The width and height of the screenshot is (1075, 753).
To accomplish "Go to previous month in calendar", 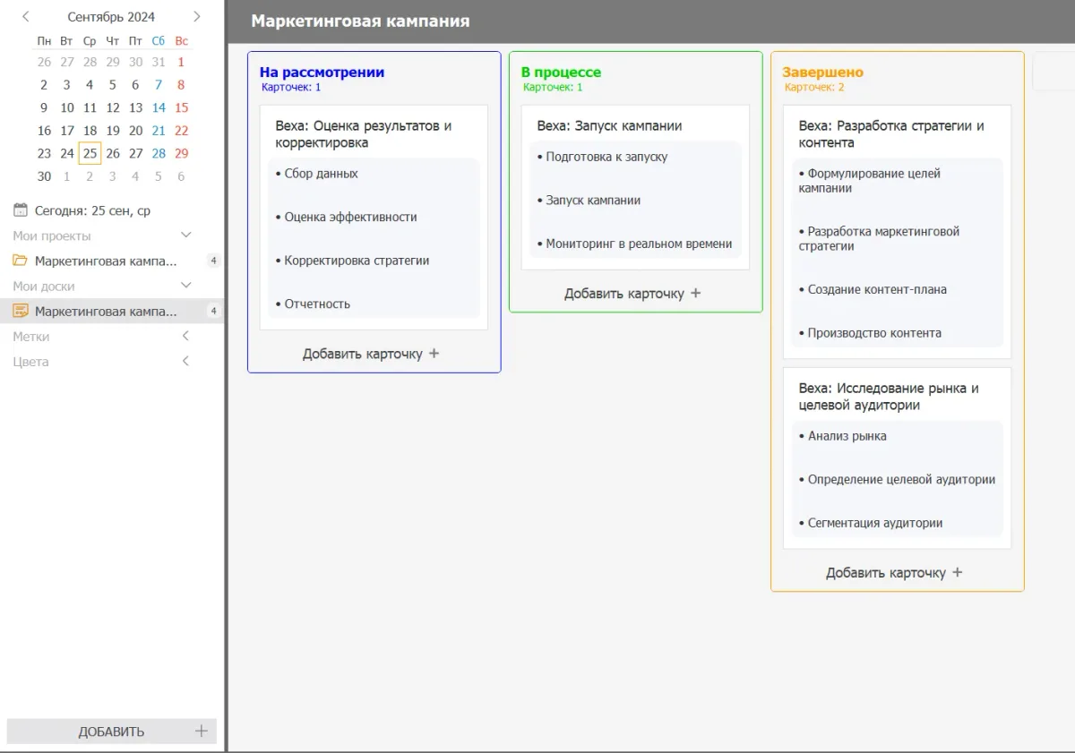I will coord(26,16).
